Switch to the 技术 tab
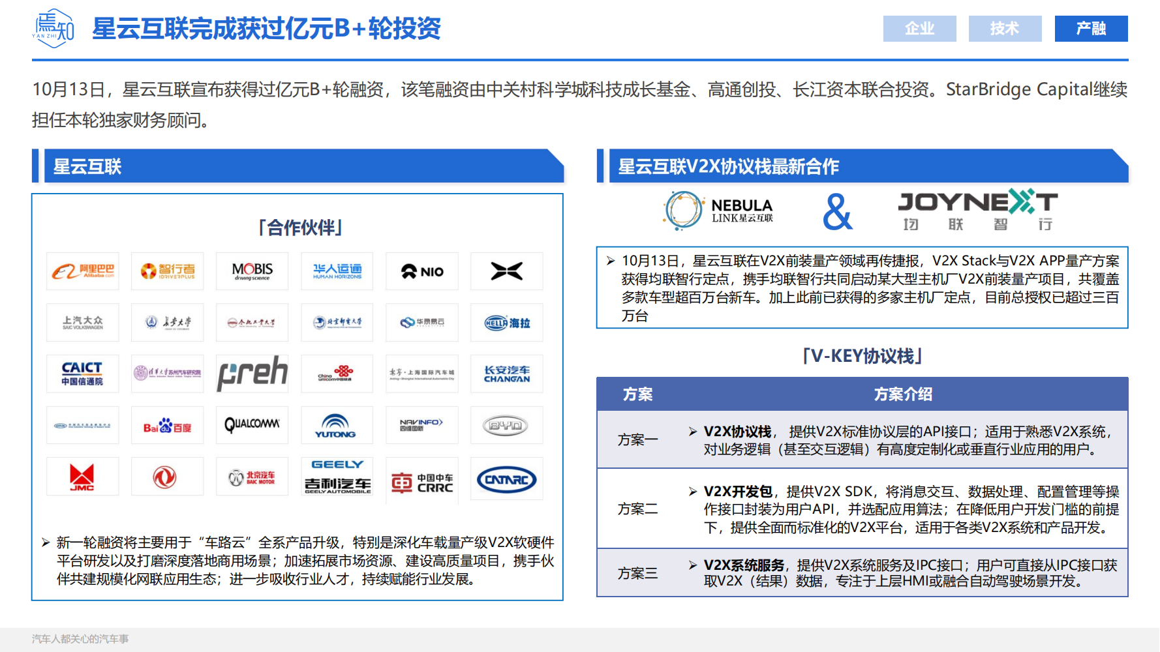 click(x=1005, y=29)
